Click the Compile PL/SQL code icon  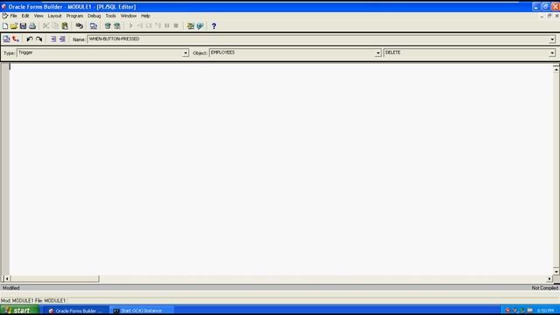click(x=6, y=38)
